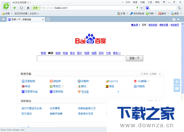Open the 文件 menu
Screen dimensions: 184x132
pos(128,2)
